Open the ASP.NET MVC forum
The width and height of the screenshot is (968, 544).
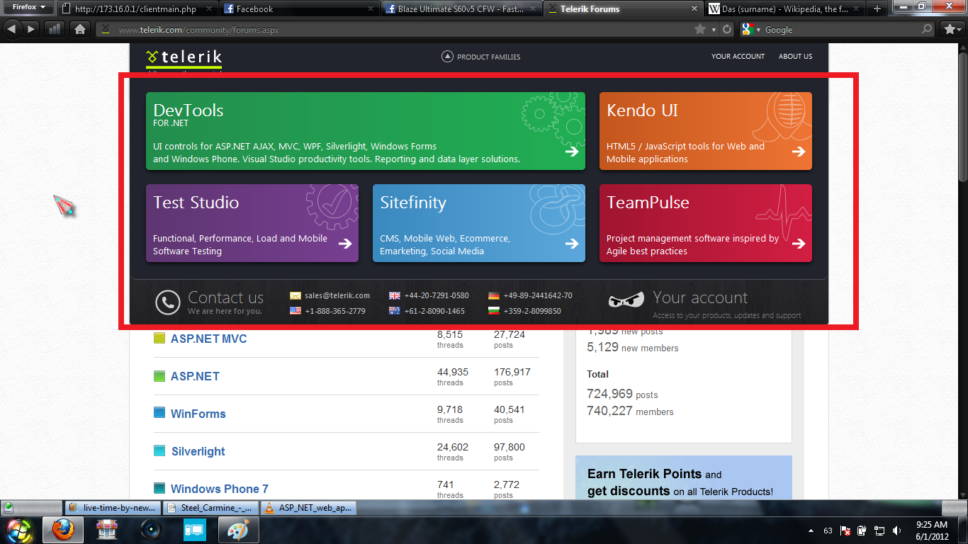208,339
